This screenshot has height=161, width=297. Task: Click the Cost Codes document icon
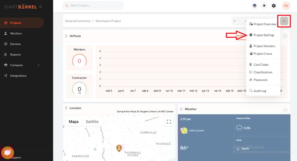[250, 64]
